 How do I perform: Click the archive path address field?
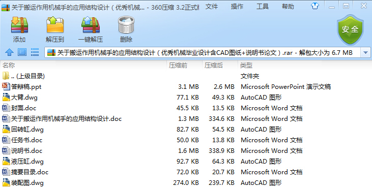203,52
